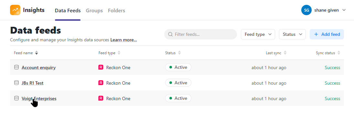Sort by Last sync column arrows
Viewport: 354px width, 134px height.
coord(285,53)
